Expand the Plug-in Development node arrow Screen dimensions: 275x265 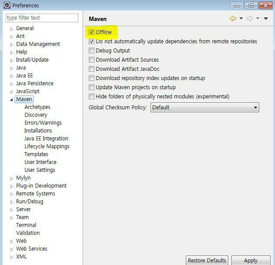[11, 186]
